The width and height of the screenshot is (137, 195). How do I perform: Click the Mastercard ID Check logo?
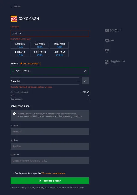point(113,30)
